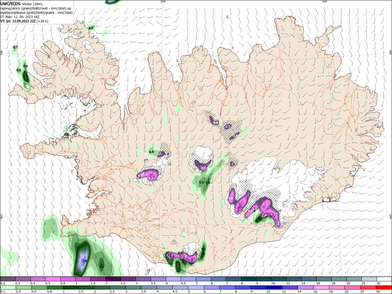The image size is (392, 294).
Task: Click the '3.0' value in the southern pink area
Action: pos(192,260)
